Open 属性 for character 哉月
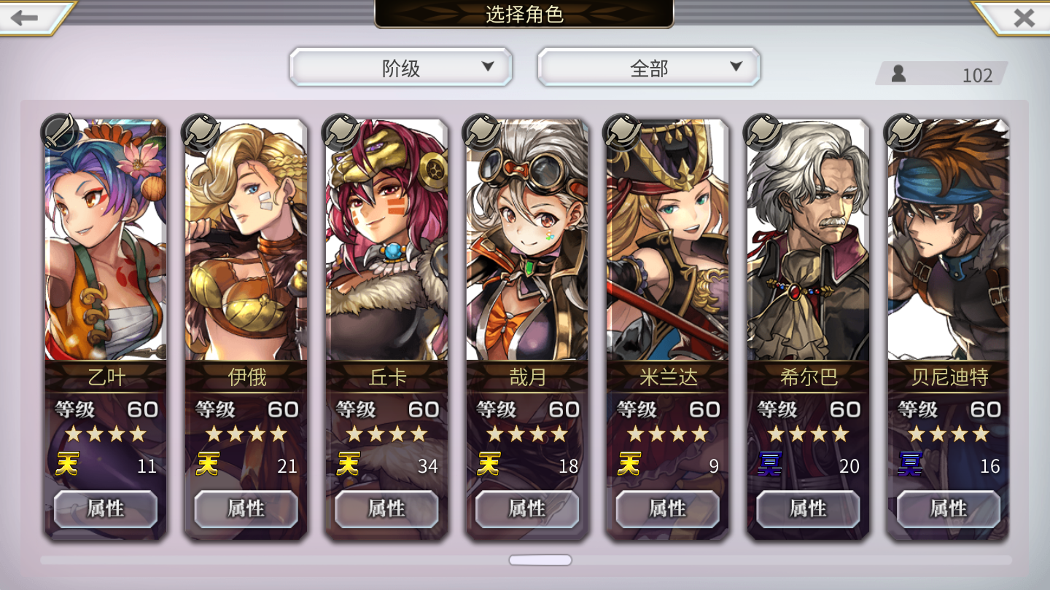 tap(527, 508)
